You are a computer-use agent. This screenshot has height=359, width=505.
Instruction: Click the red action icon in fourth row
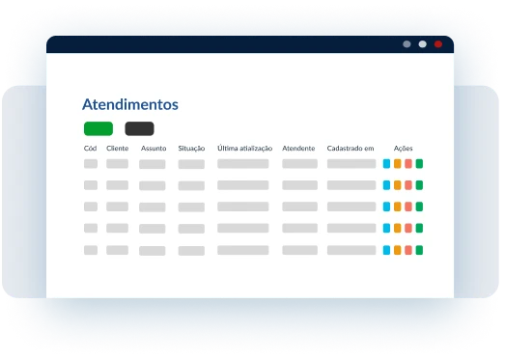coord(408,228)
